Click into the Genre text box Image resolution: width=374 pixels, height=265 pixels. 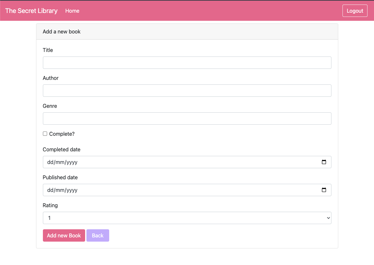click(x=187, y=119)
